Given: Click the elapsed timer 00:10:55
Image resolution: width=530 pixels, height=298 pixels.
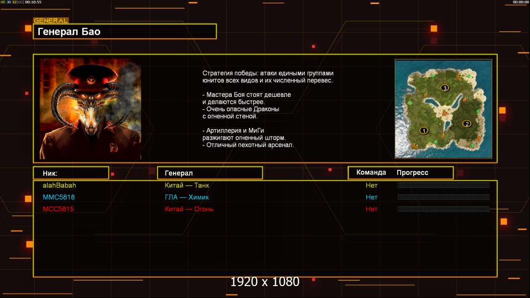Looking at the screenshot, I should click(x=33, y=2).
